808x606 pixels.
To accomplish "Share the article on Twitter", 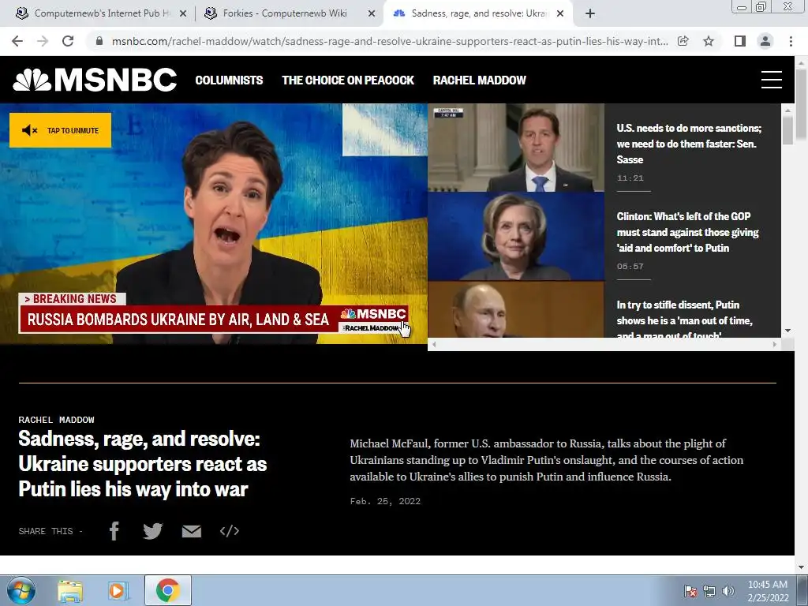I will click(x=152, y=531).
